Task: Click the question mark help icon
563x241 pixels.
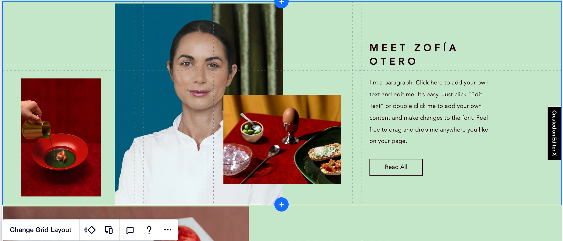Action: pos(149,230)
